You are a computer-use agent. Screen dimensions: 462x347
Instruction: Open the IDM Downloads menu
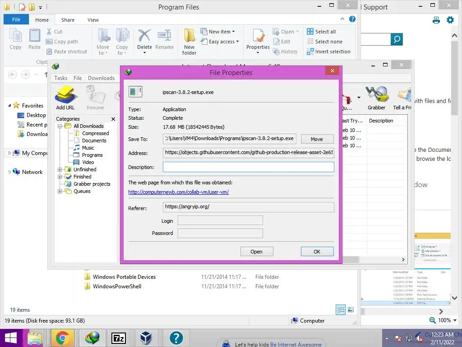pos(101,78)
